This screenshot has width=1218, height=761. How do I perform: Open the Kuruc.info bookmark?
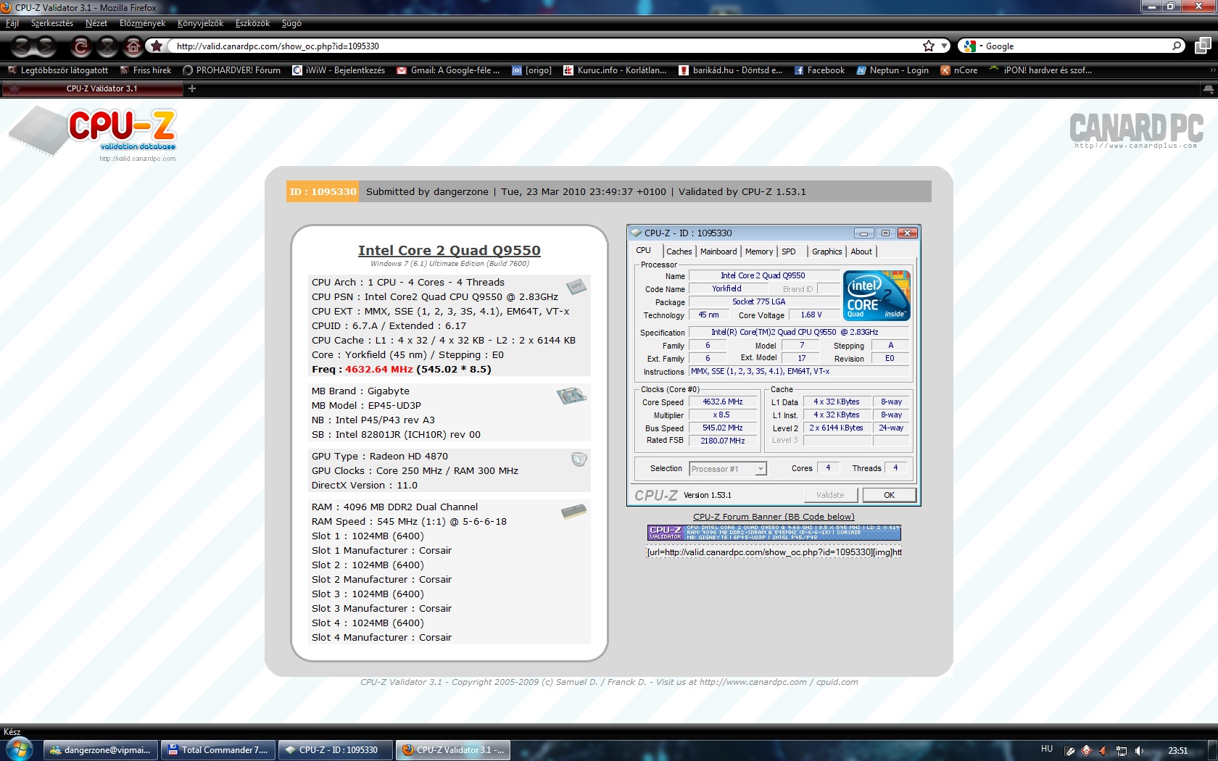(615, 70)
